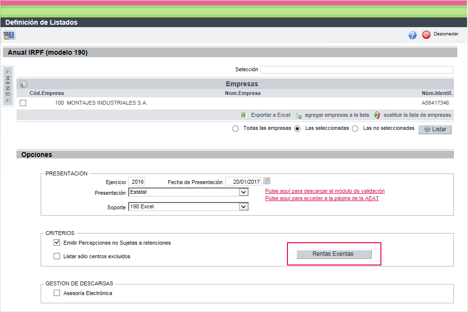Enable the Asesoría Electrónica checkbox
The width and height of the screenshot is (468, 312).
point(57,293)
